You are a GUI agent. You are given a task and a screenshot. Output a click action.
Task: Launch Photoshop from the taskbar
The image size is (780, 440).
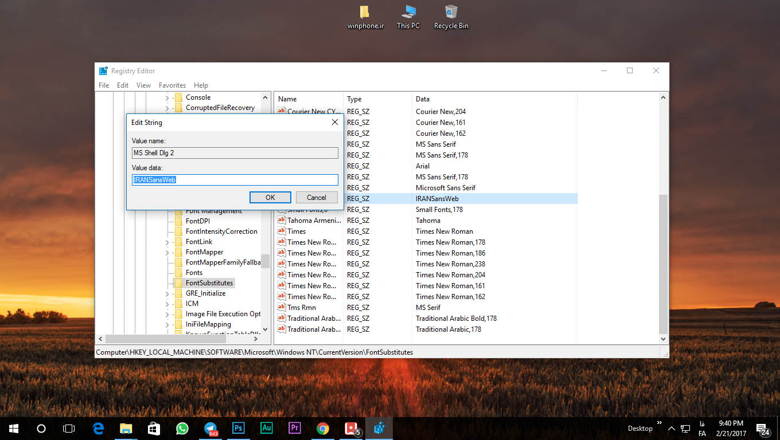(x=239, y=428)
